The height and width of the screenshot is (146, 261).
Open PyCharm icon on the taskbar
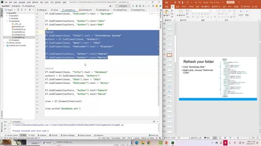[173, 143]
